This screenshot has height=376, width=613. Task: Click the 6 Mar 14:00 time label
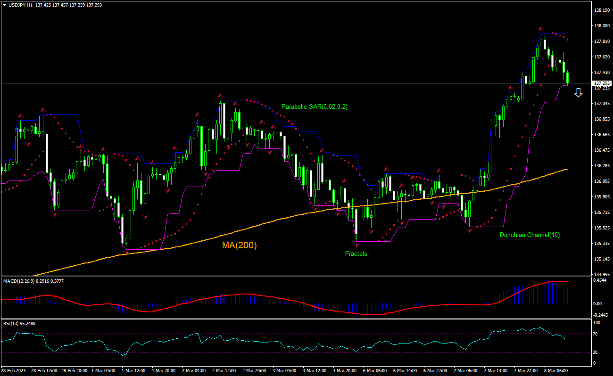(406, 371)
